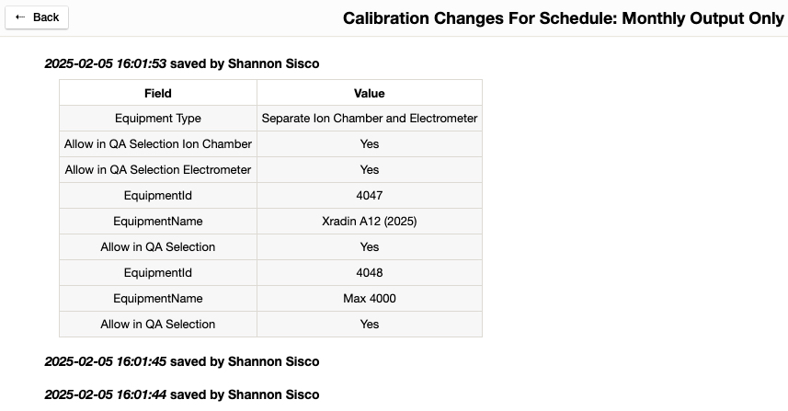
Task: Select the Allow in QA Selection Electrometer cell
Action: pos(158,170)
